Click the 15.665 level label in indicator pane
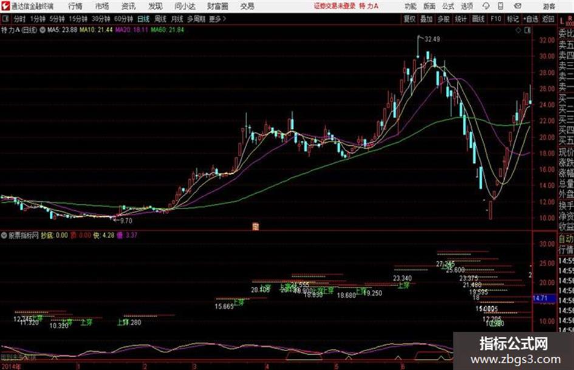Viewport: 574px width, 370px height. coord(224,307)
